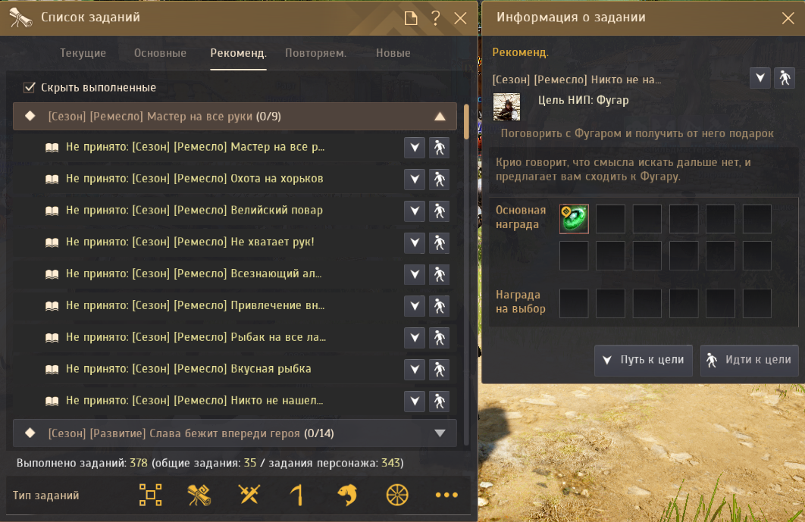Uncheck the Скрыть выполненные checkbox
The width and height of the screenshot is (805, 522).
pyautogui.click(x=30, y=87)
